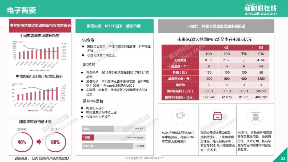Click the slide title 电子陶瓷
288x162 pixels.
pos(22,10)
